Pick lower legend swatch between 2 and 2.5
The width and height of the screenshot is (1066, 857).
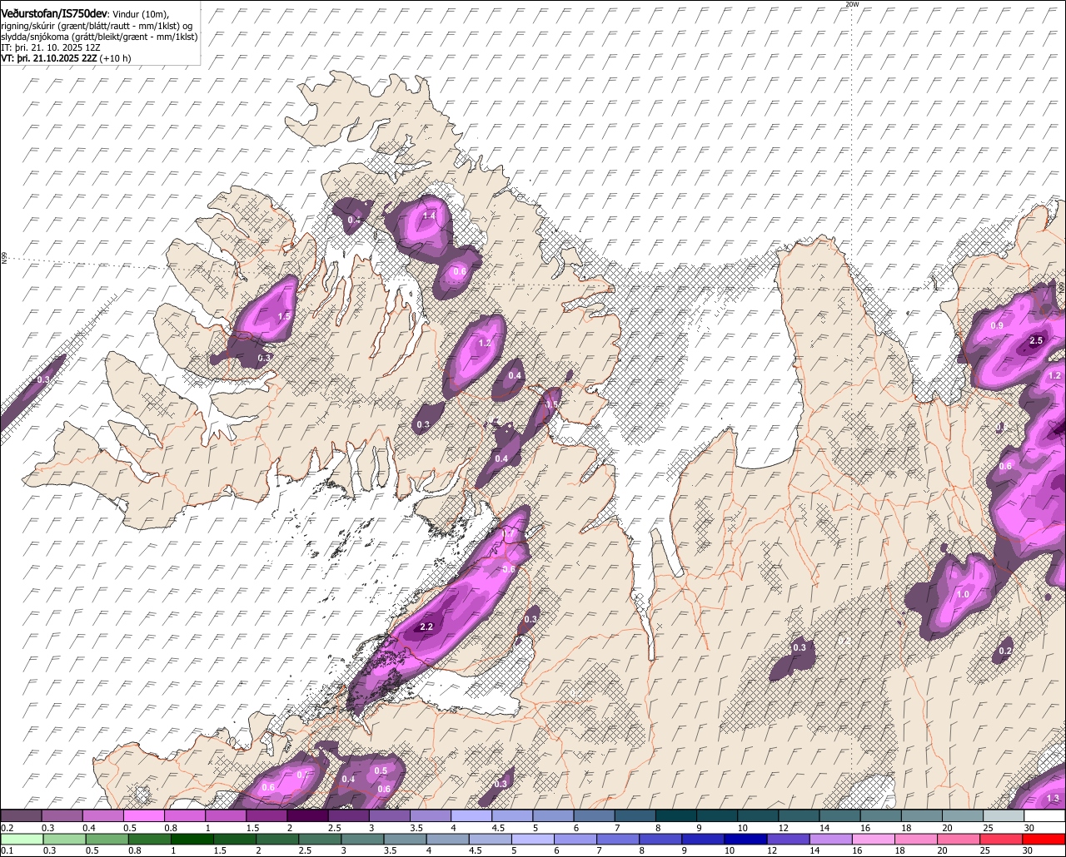(x=277, y=839)
